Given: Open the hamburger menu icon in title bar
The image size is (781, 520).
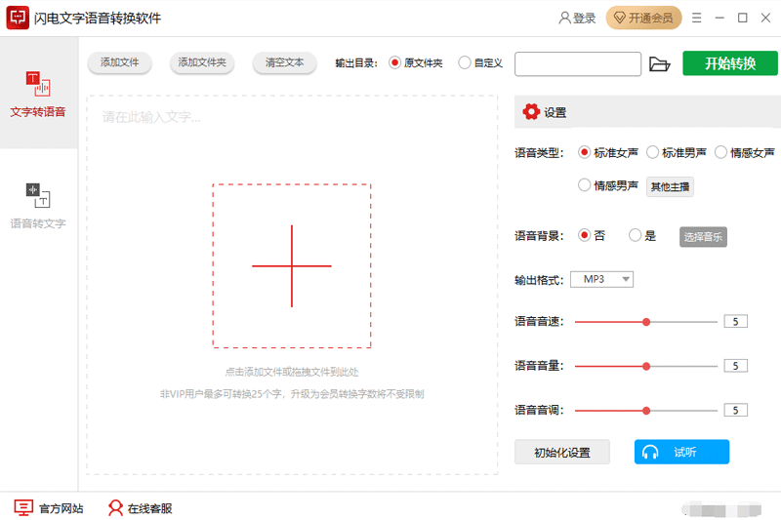Looking at the screenshot, I should point(697,18).
